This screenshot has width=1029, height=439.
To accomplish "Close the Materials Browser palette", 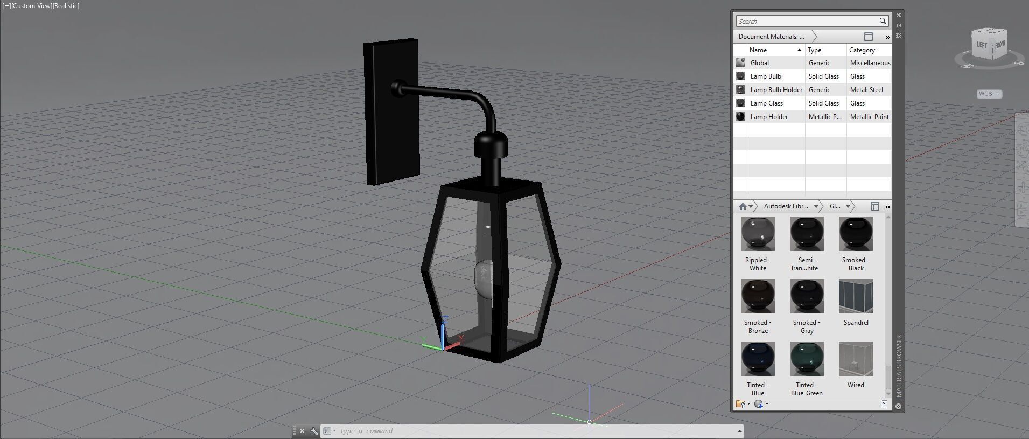I will pos(898,15).
